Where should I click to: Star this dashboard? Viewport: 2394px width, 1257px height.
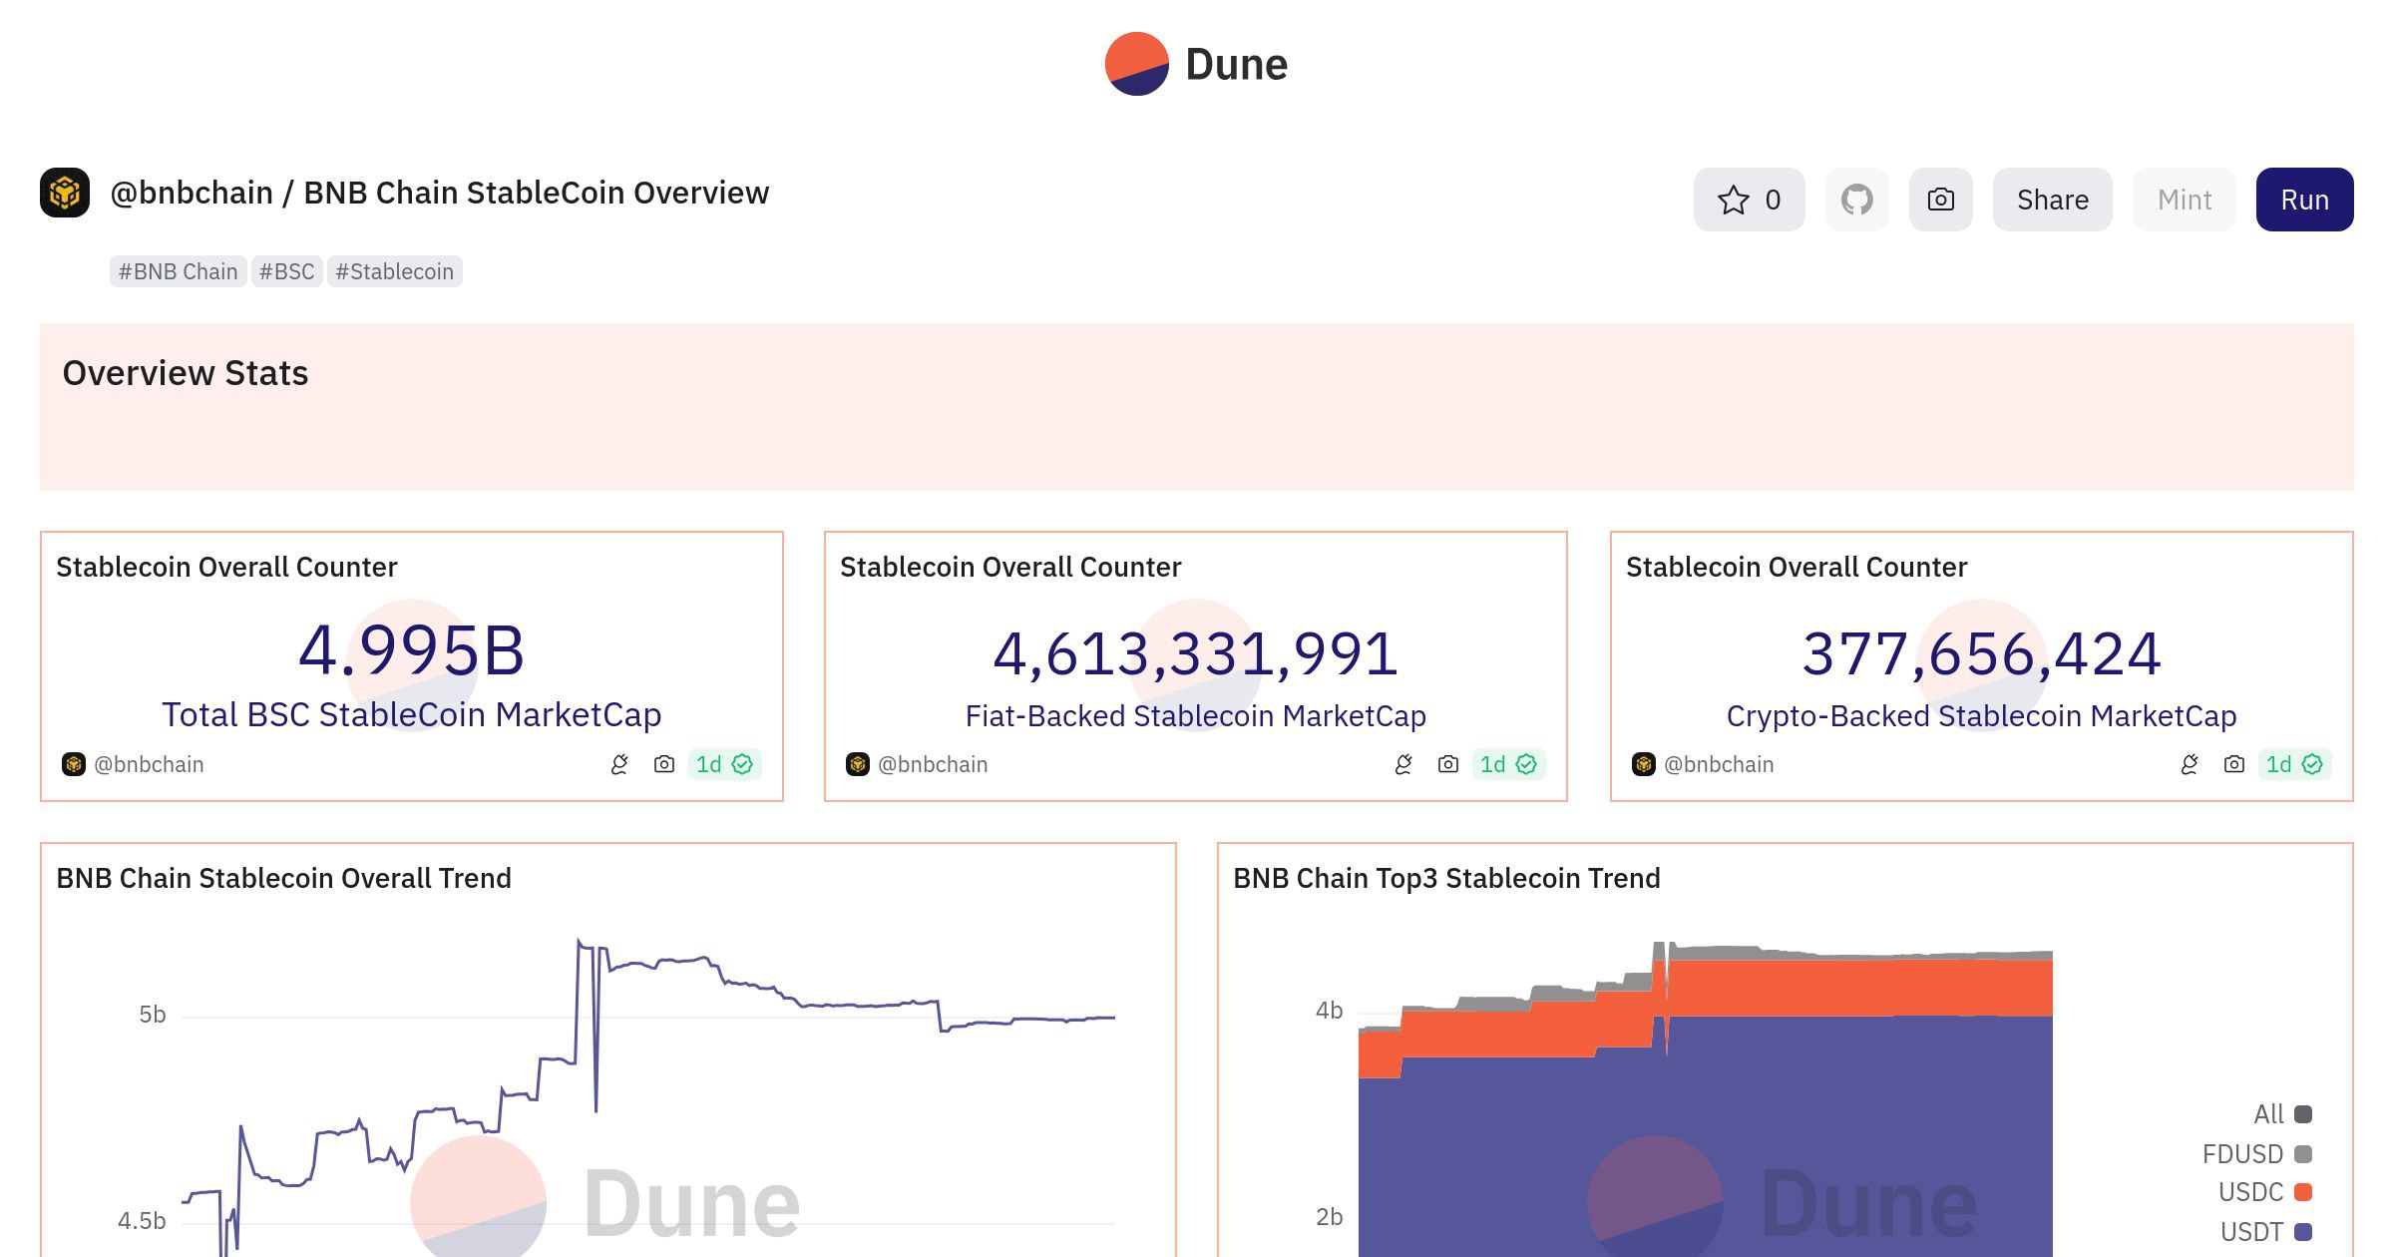(x=1749, y=200)
